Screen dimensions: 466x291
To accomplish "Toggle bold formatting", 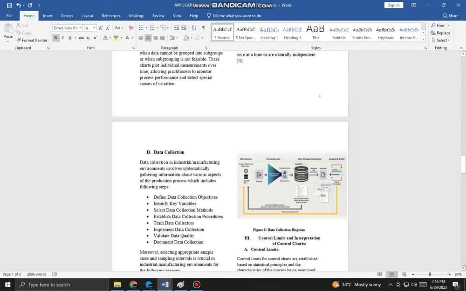I will [55, 38].
